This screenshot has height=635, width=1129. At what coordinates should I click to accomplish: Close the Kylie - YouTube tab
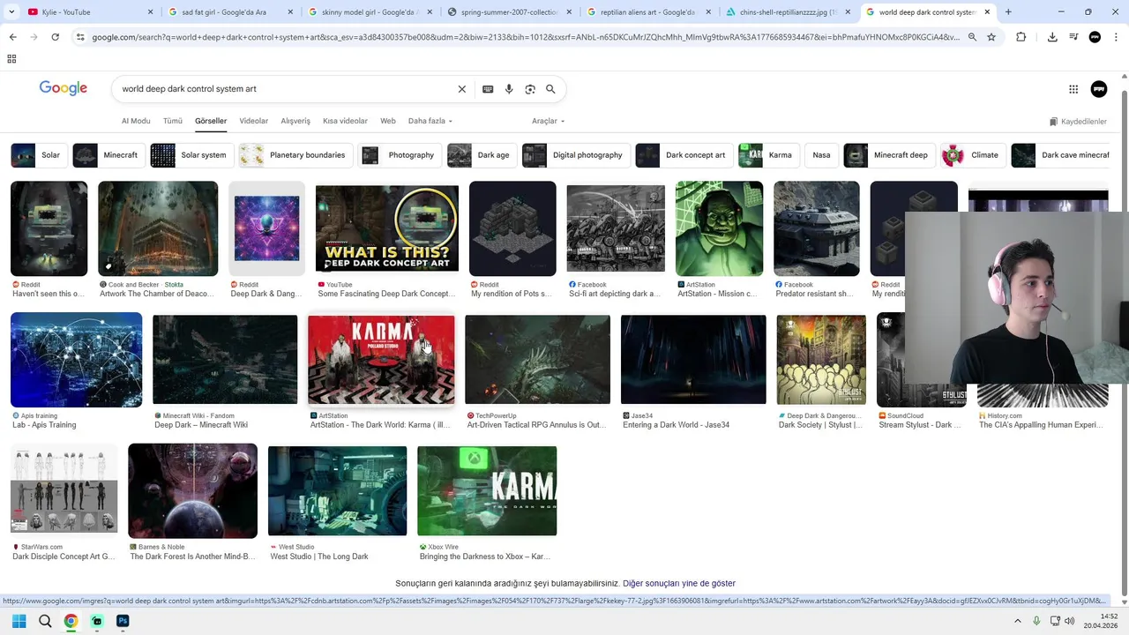150,12
